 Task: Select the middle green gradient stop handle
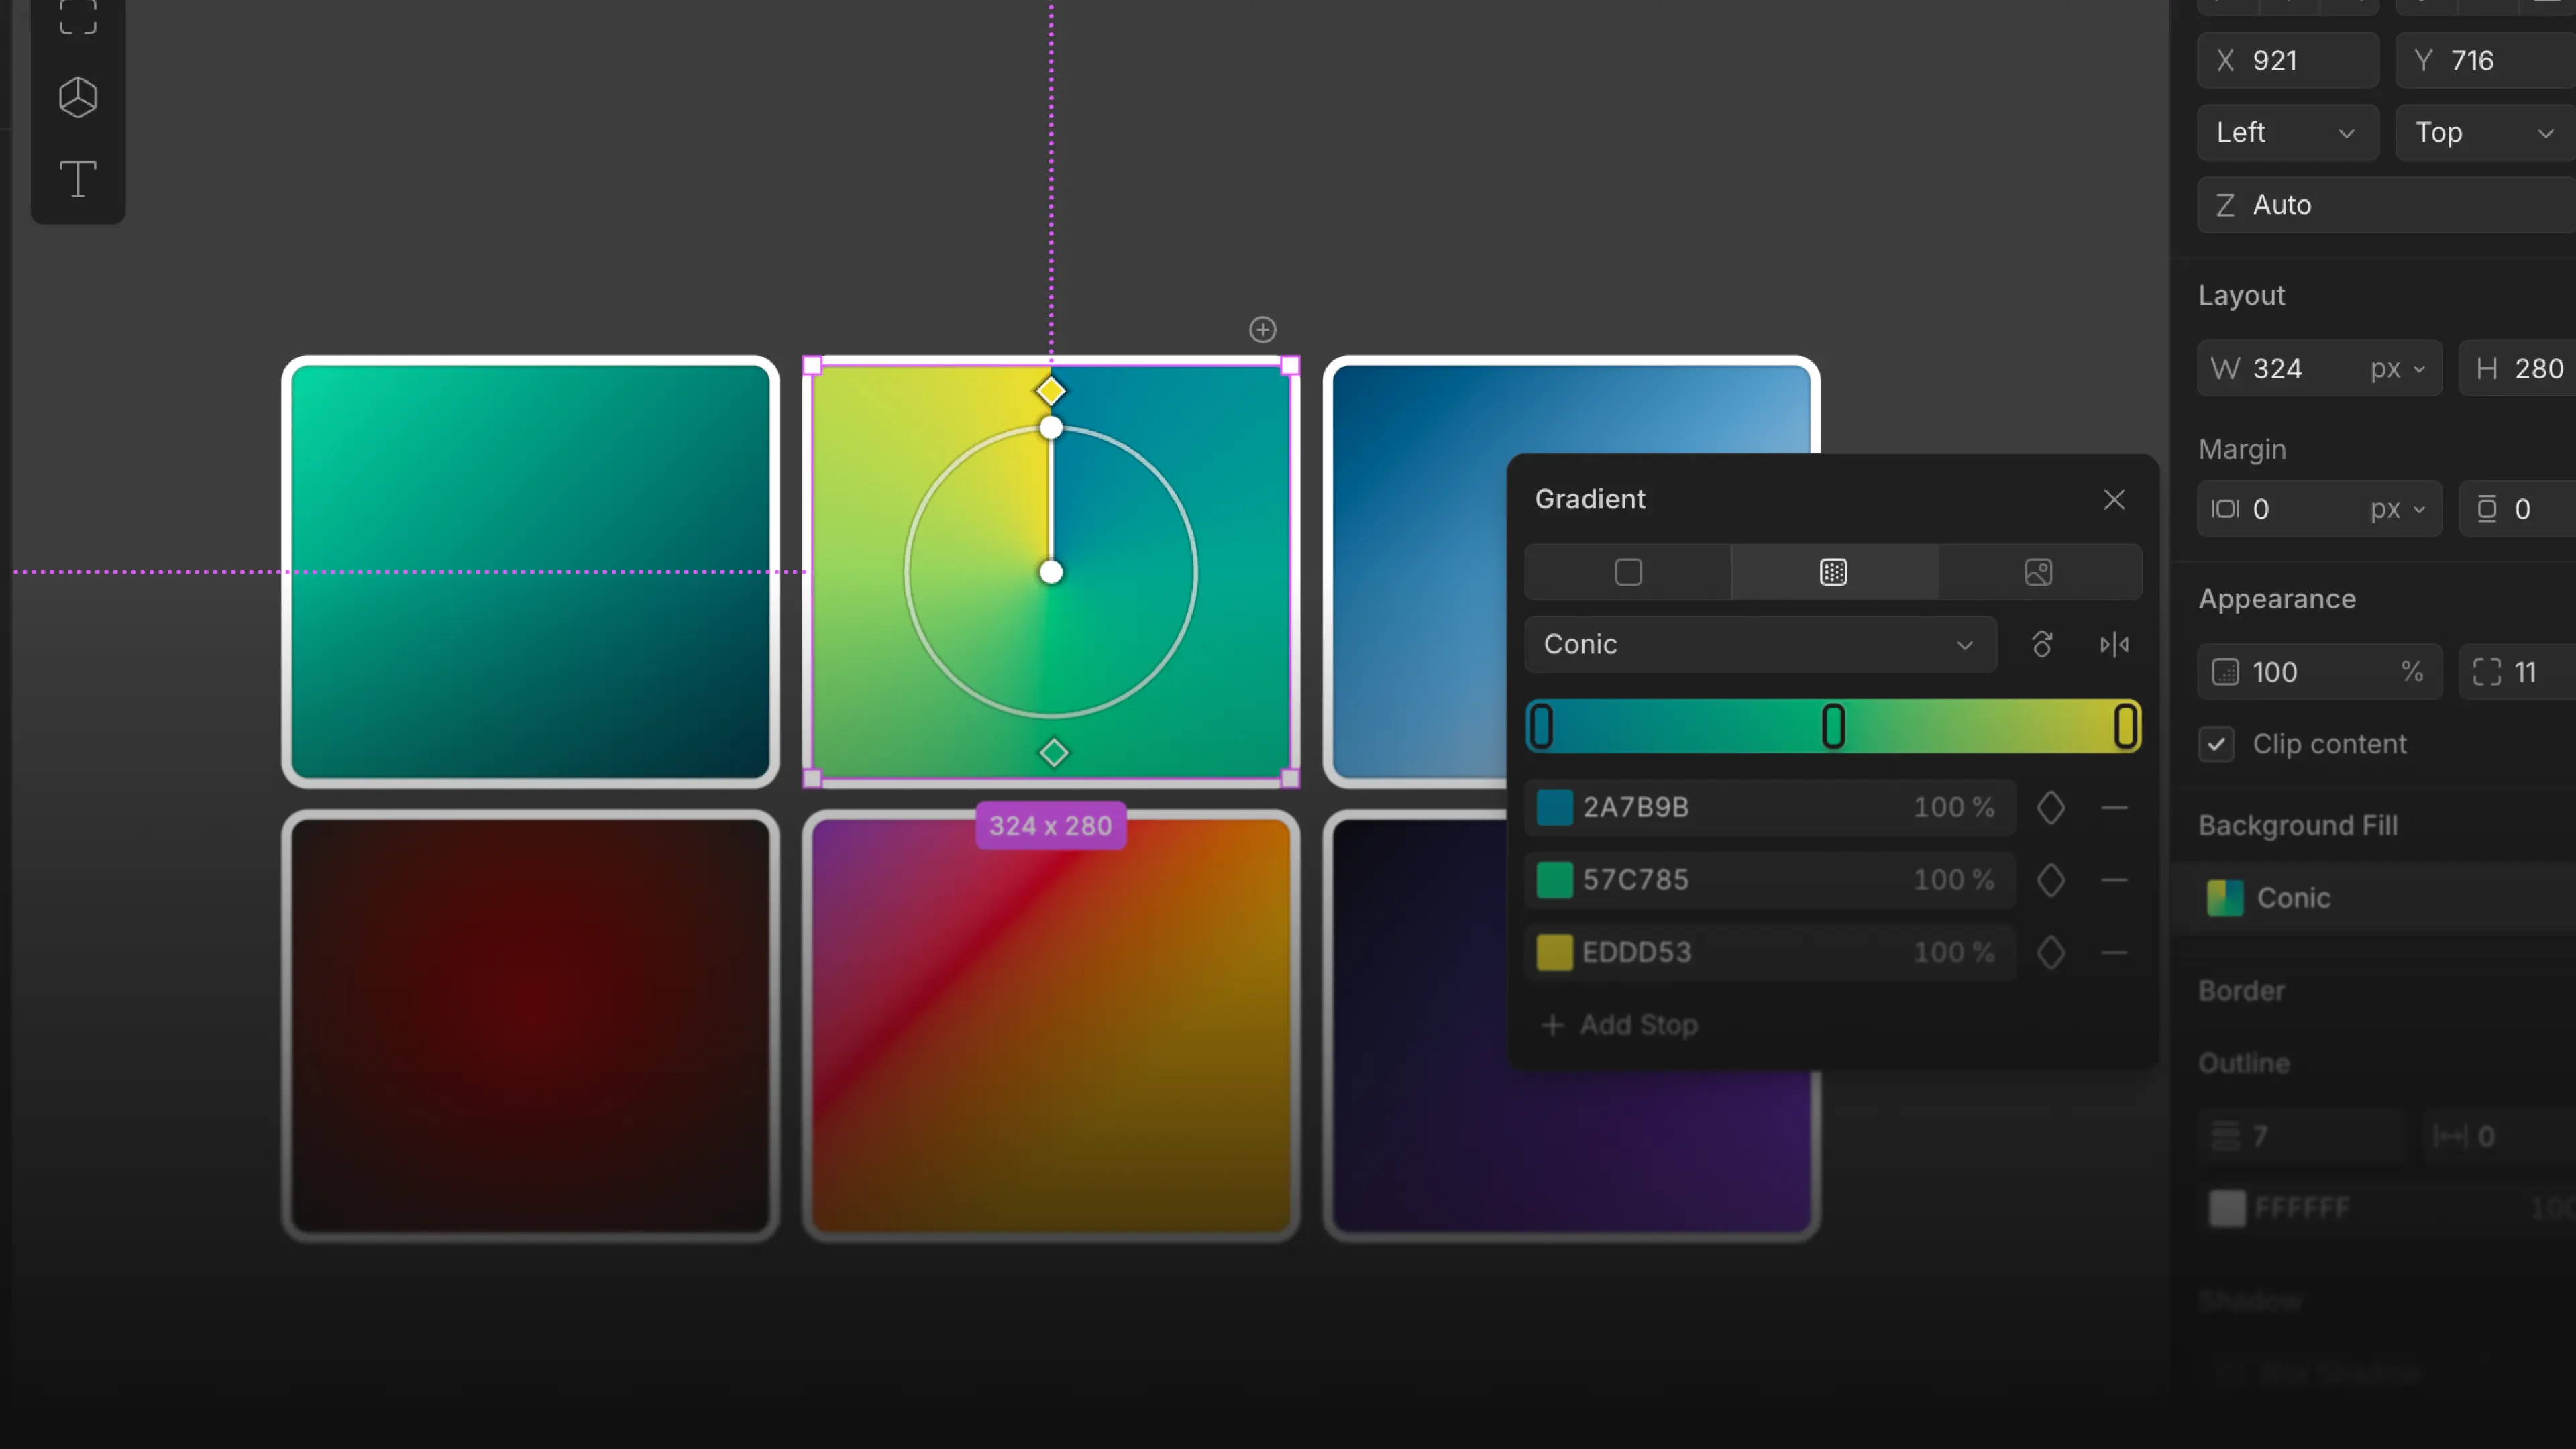[x=1833, y=726]
